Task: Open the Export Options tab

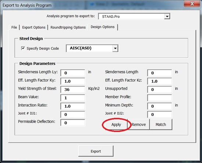Action: pyautogui.click(x=34, y=28)
